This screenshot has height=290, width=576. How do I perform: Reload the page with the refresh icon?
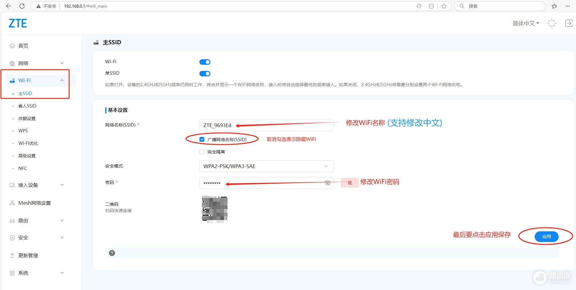pyautogui.click(x=22, y=6)
